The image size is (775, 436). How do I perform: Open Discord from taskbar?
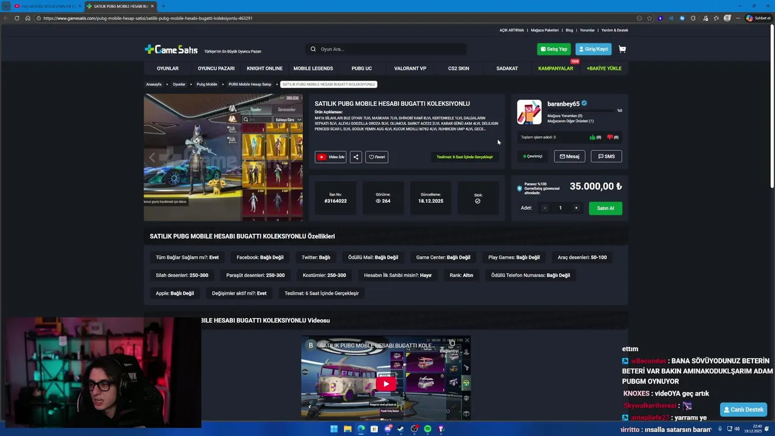387,429
